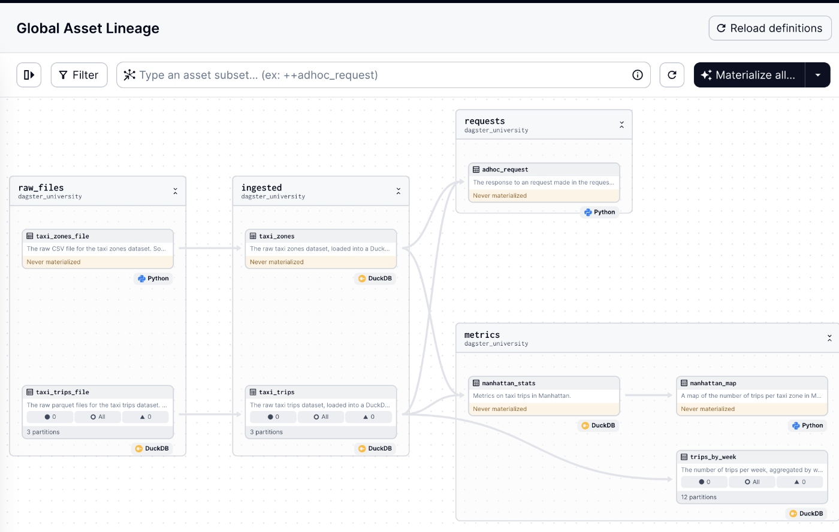Click materialized partitions count on trips_by_week
Image resolution: width=839 pixels, height=532 pixels.
(704, 482)
